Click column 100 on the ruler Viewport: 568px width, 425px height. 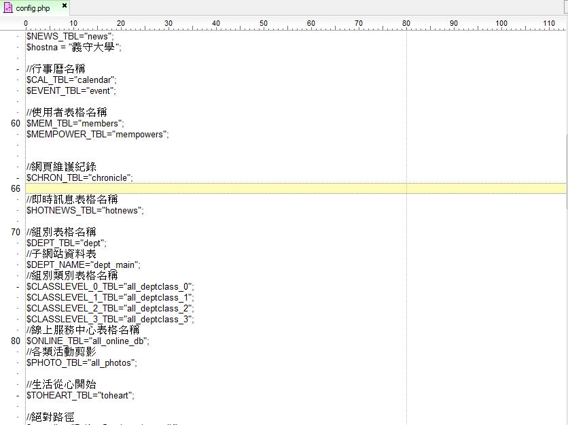click(x=501, y=23)
